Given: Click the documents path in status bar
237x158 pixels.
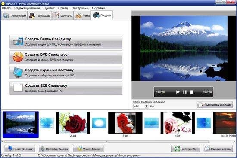Looking at the screenshot, I should pos(89,155).
